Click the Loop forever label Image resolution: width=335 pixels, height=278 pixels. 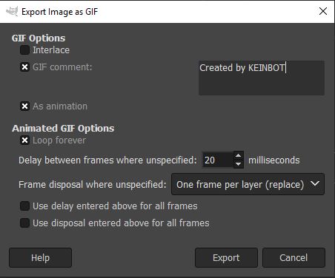[x=59, y=140]
